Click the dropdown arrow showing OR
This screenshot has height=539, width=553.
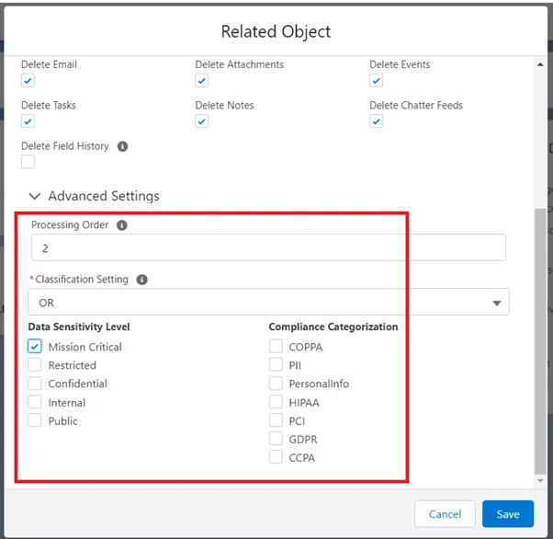(x=497, y=303)
